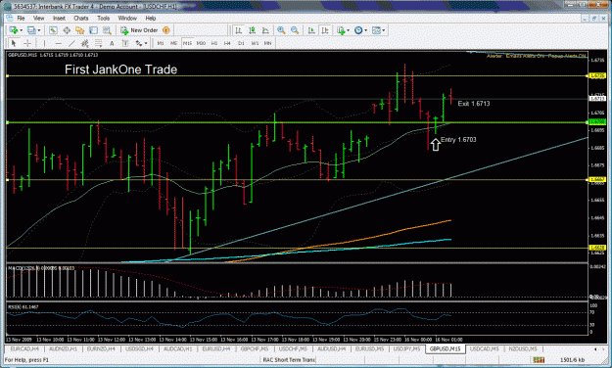Open the File menu
The width and height of the screenshot is (612, 368).
[21, 18]
